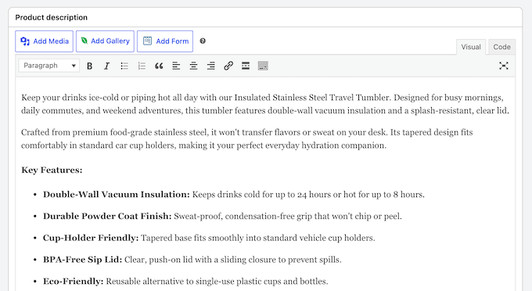Click the Add Form button
Screen dimensions: 532x291
tap(165, 41)
